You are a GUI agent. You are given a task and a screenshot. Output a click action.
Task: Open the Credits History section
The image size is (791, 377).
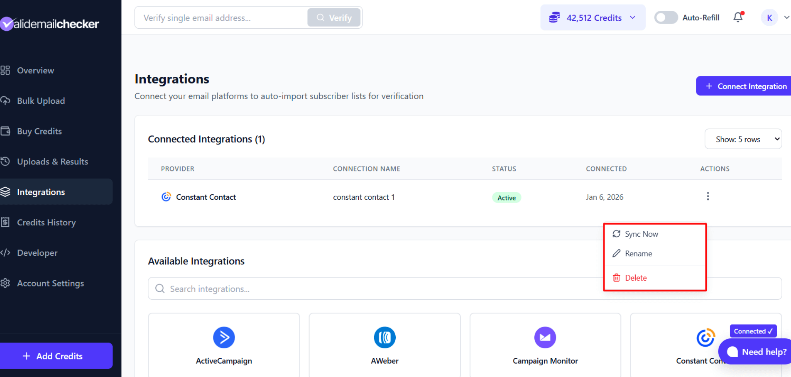pyautogui.click(x=47, y=222)
